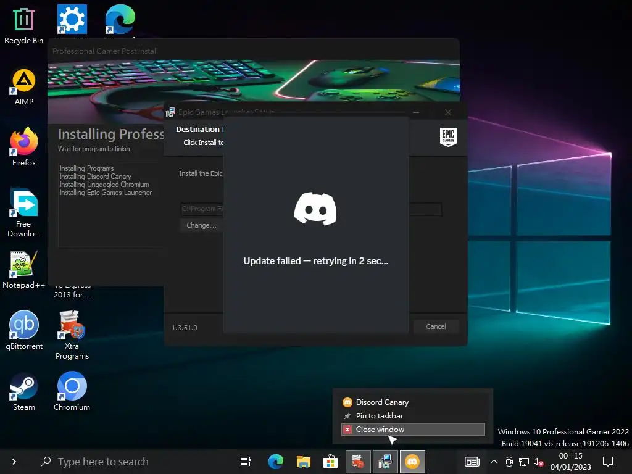The width and height of the screenshot is (632, 474).
Task: Launch Firefox from the desktop
Action: click(24, 148)
